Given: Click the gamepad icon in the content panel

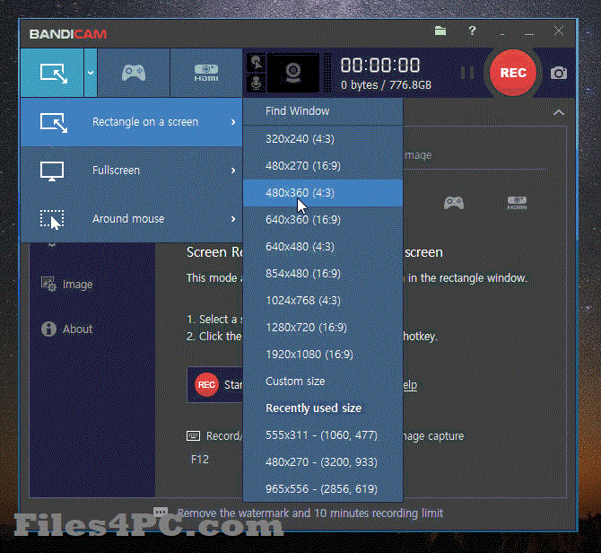Looking at the screenshot, I should point(453,203).
